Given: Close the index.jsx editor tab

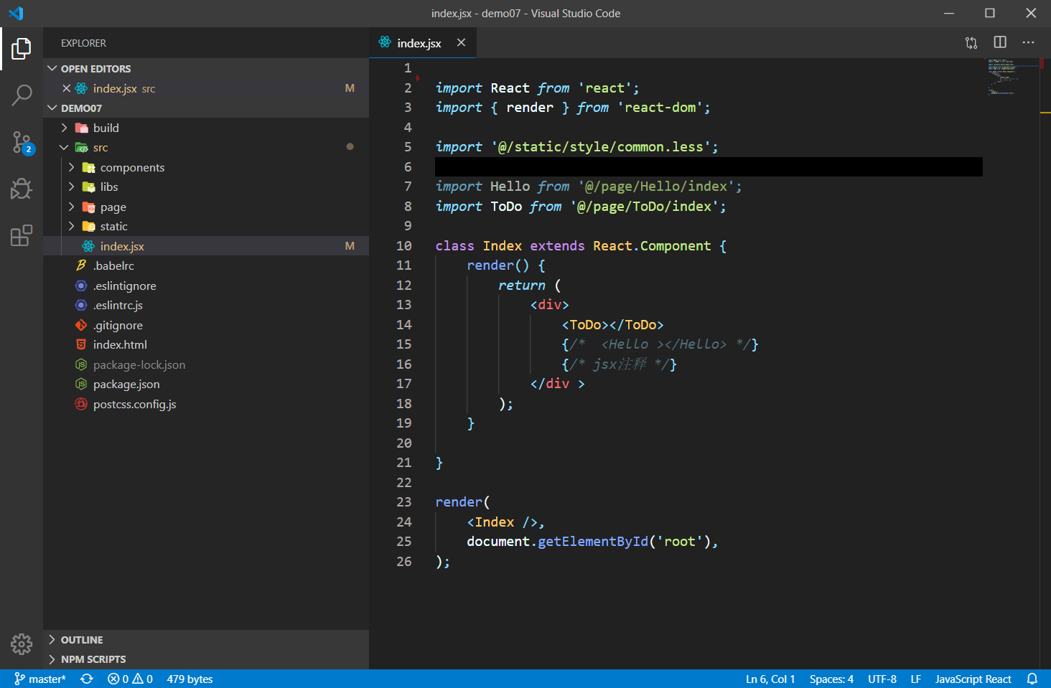Looking at the screenshot, I should click(461, 42).
